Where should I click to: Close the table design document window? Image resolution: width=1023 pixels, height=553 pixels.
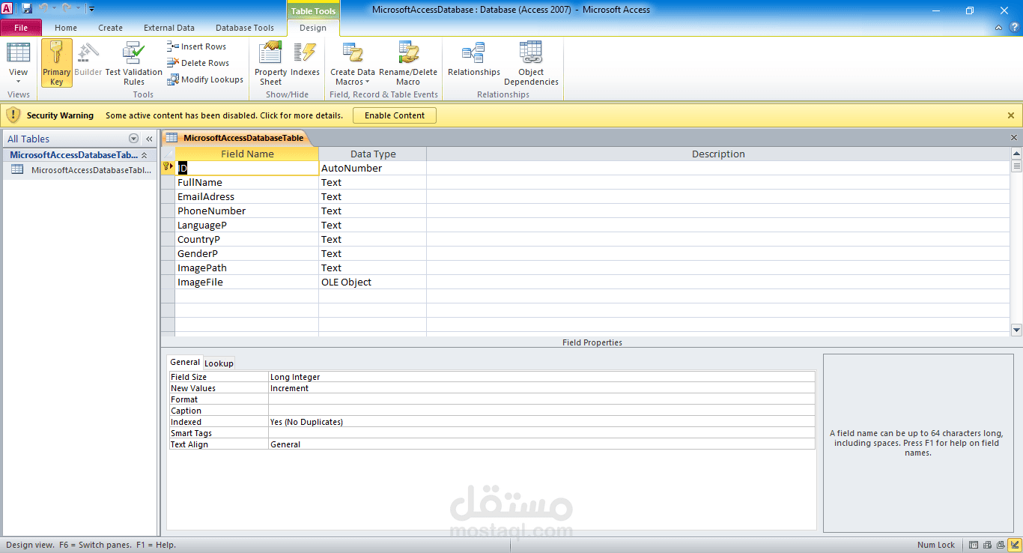(x=1014, y=138)
